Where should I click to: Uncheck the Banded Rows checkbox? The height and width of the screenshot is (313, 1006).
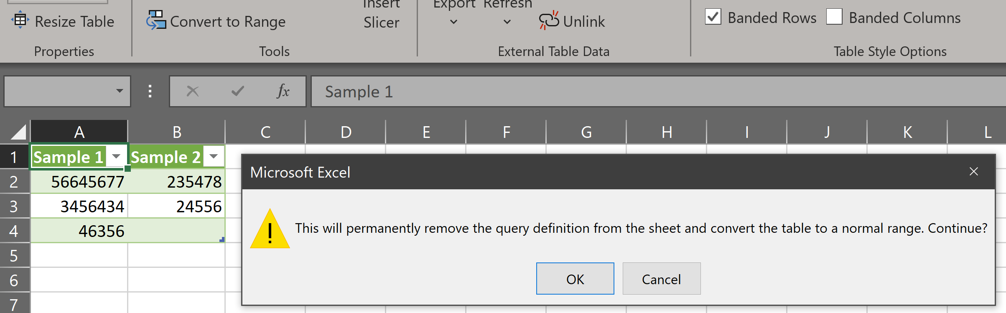tap(713, 17)
